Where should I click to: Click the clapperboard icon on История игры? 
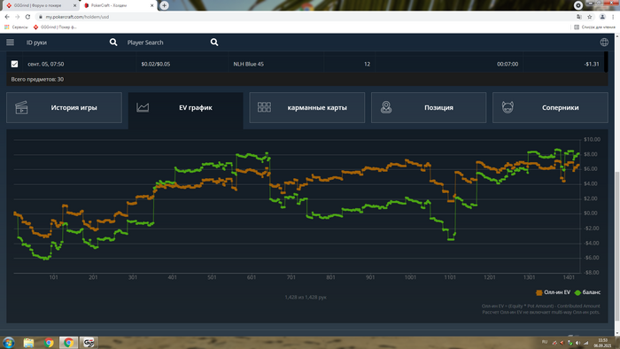pyautogui.click(x=21, y=107)
